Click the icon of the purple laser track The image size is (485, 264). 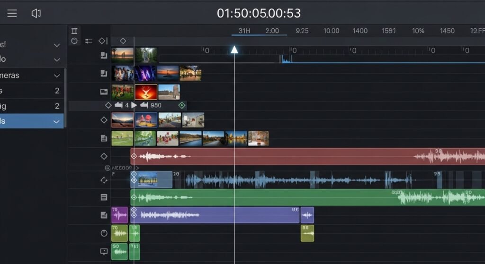click(104, 73)
